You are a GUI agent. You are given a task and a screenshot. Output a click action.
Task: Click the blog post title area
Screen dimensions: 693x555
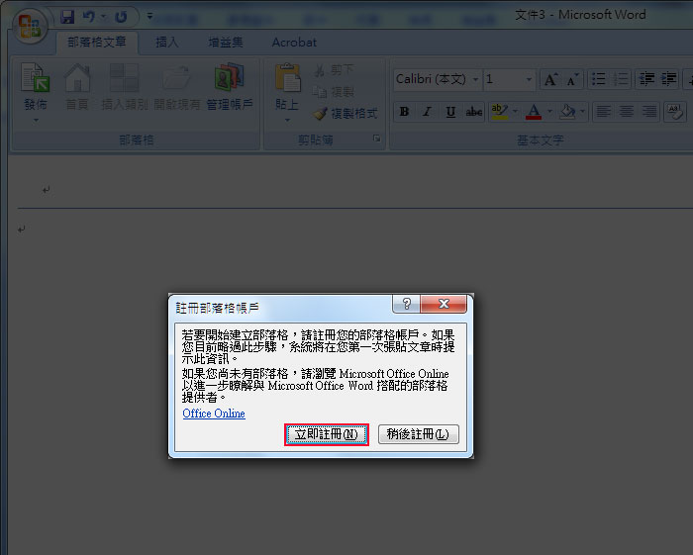coord(353,190)
